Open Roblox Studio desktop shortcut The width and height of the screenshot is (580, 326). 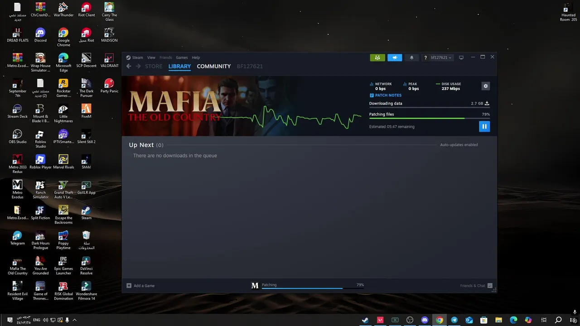click(x=40, y=139)
